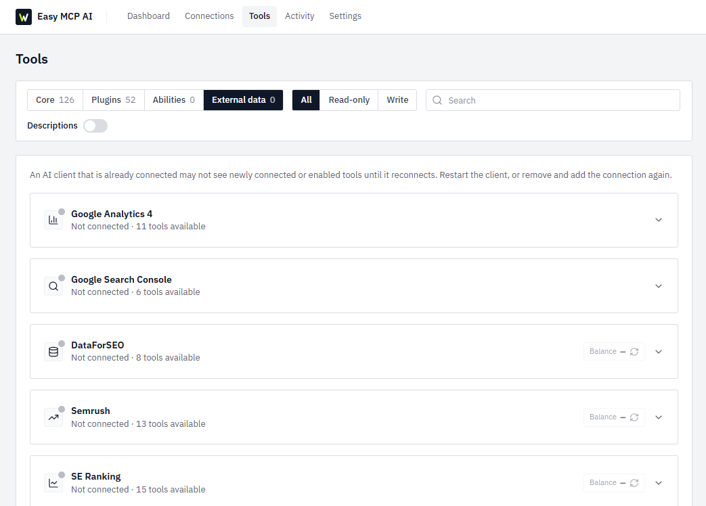
Task: Click the SE Ranking title
Action: tap(96, 477)
